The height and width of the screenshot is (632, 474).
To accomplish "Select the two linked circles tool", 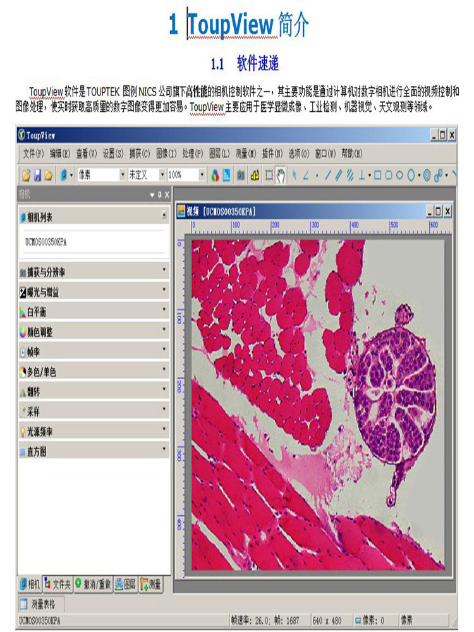I will (438, 175).
